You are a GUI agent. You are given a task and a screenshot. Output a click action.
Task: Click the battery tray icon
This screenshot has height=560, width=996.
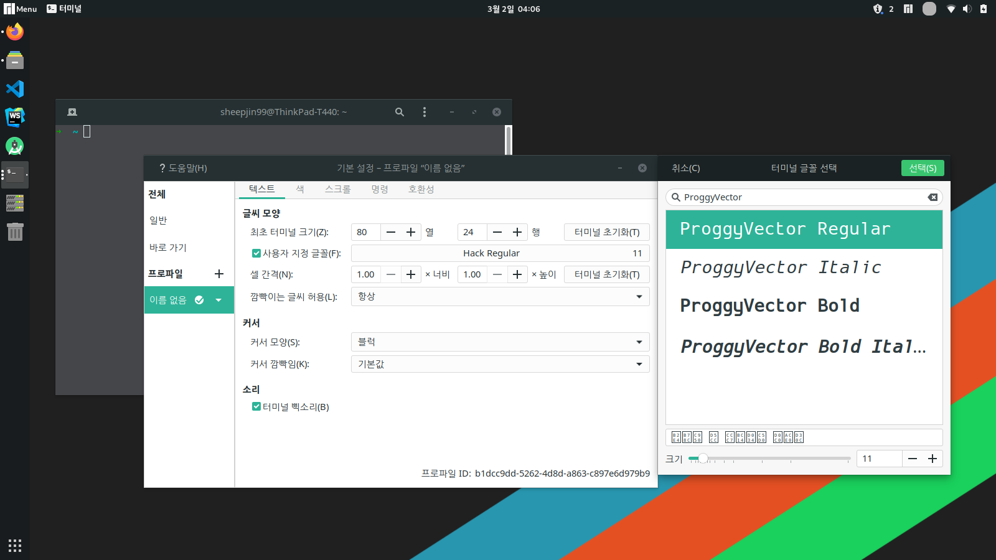[984, 9]
